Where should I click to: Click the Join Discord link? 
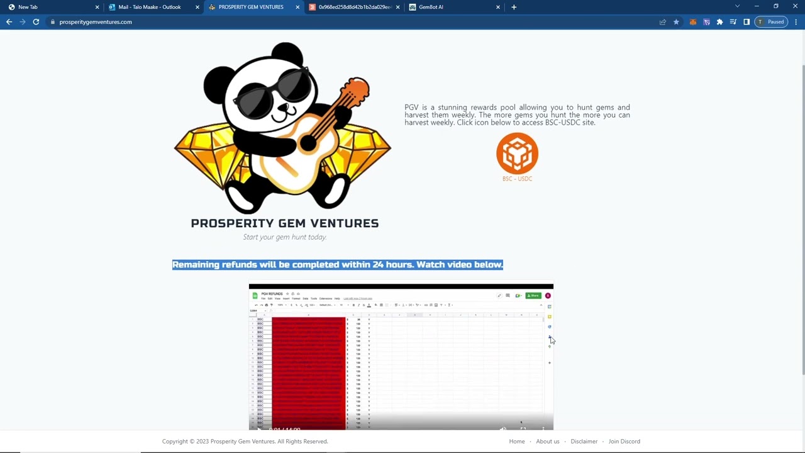click(x=625, y=442)
